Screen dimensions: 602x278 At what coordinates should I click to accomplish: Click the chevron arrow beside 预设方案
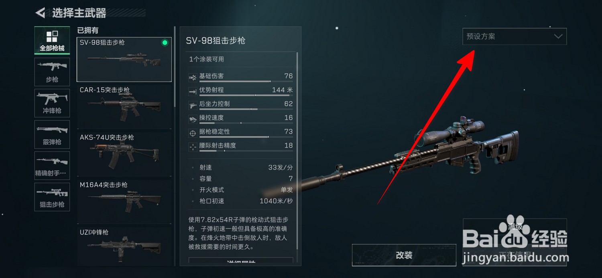pyautogui.click(x=558, y=36)
